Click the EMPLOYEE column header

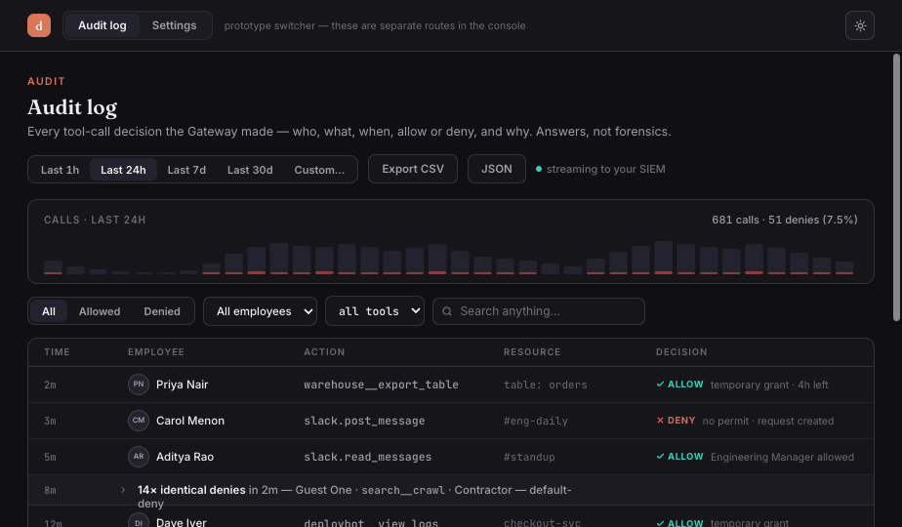tap(156, 352)
